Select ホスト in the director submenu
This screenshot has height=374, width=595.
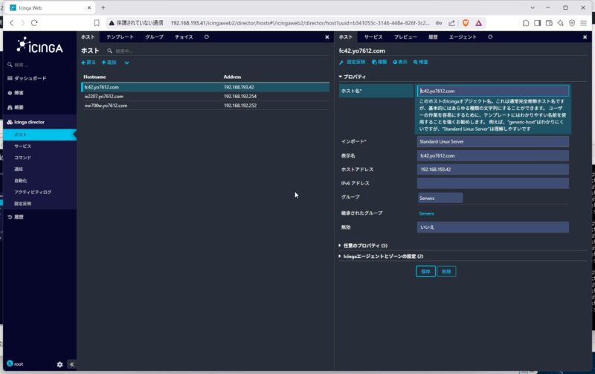click(x=39, y=135)
